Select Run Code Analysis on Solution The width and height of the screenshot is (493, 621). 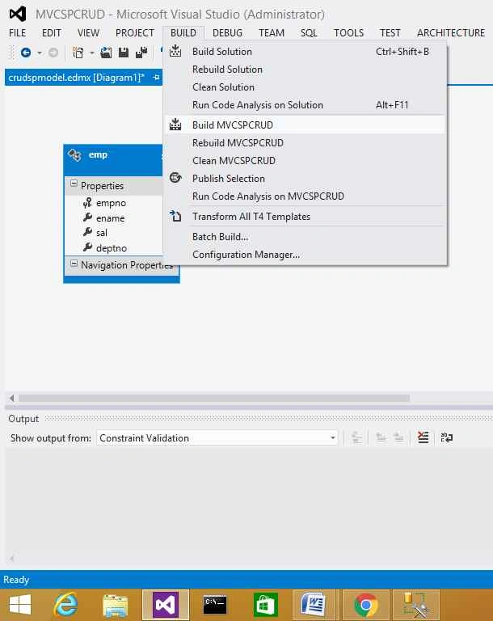coord(305,105)
